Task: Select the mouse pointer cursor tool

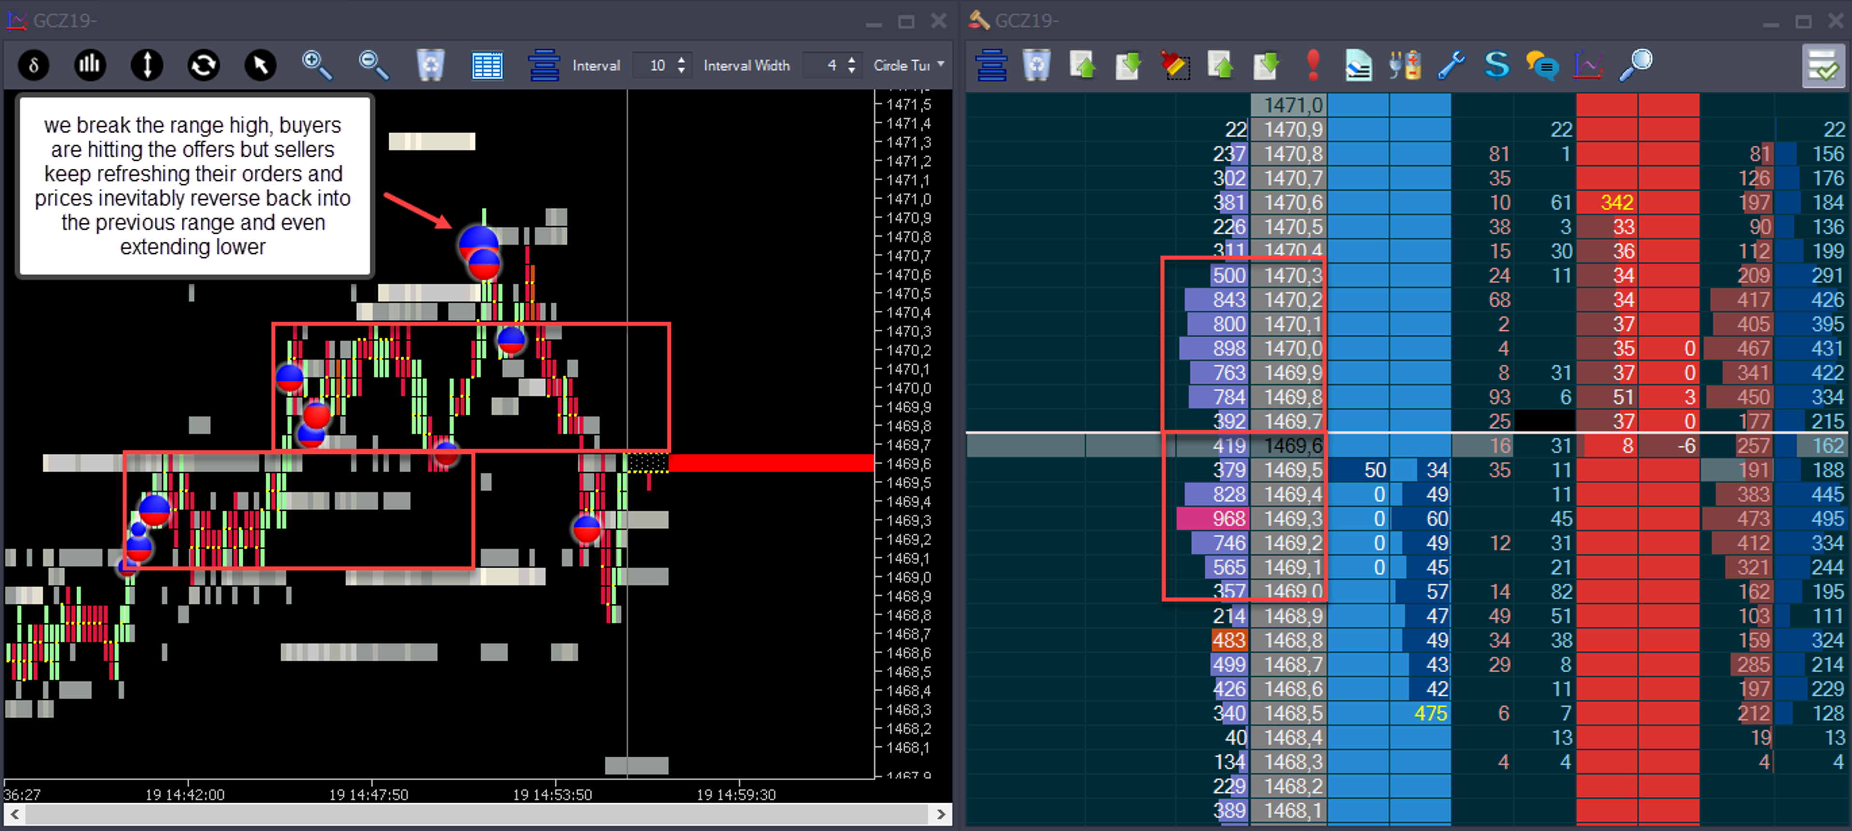Action: 260,66
